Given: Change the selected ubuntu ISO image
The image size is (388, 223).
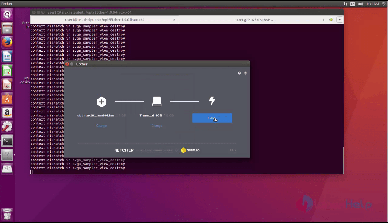Looking at the screenshot, I should 102,126.
